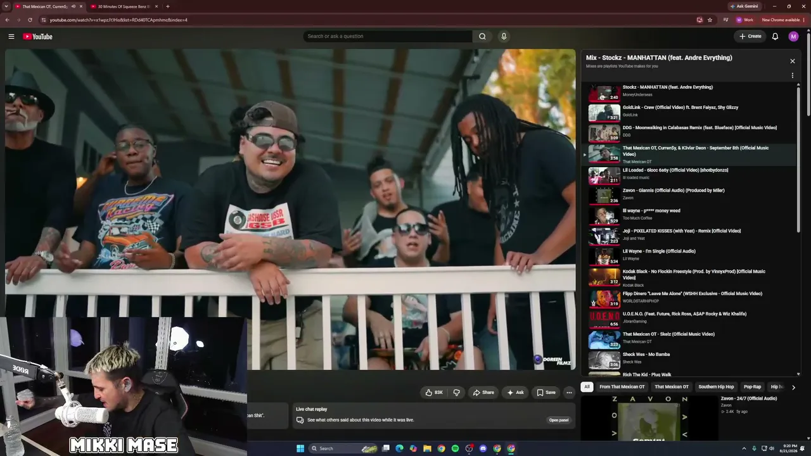The image size is (811, 456).
Task: Launch Spotify from the taskbar
Action: coord(455,448)
